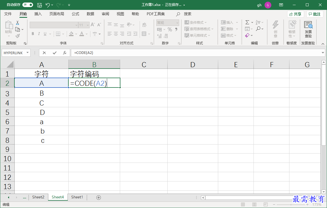
Task: Open the Quick Access Toolbar customize arrow
Action: 69,5
